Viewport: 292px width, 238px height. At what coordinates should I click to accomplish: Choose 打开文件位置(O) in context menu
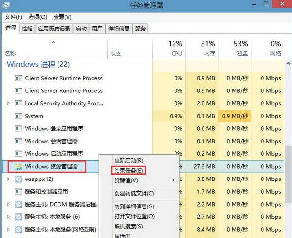coord(135,216)
